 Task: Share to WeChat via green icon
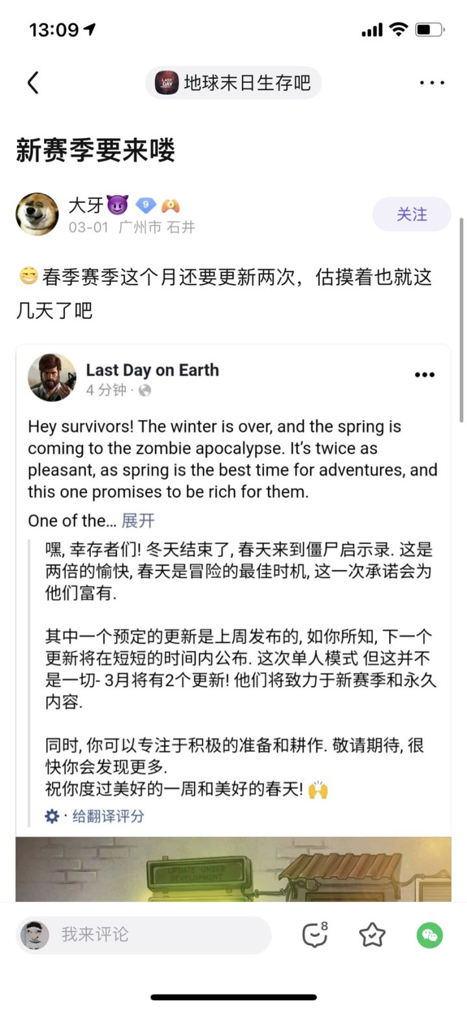coord(429,935)
